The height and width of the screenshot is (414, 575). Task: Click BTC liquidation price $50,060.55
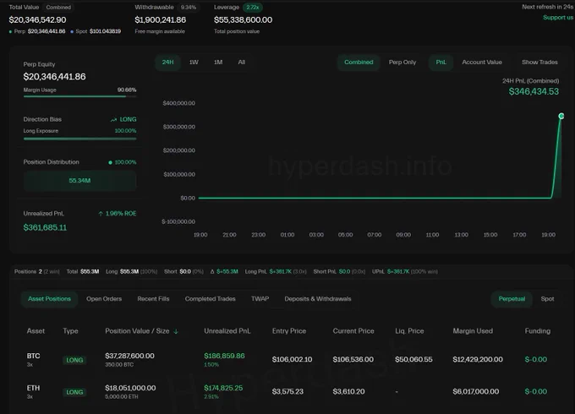tap(413, 360)
